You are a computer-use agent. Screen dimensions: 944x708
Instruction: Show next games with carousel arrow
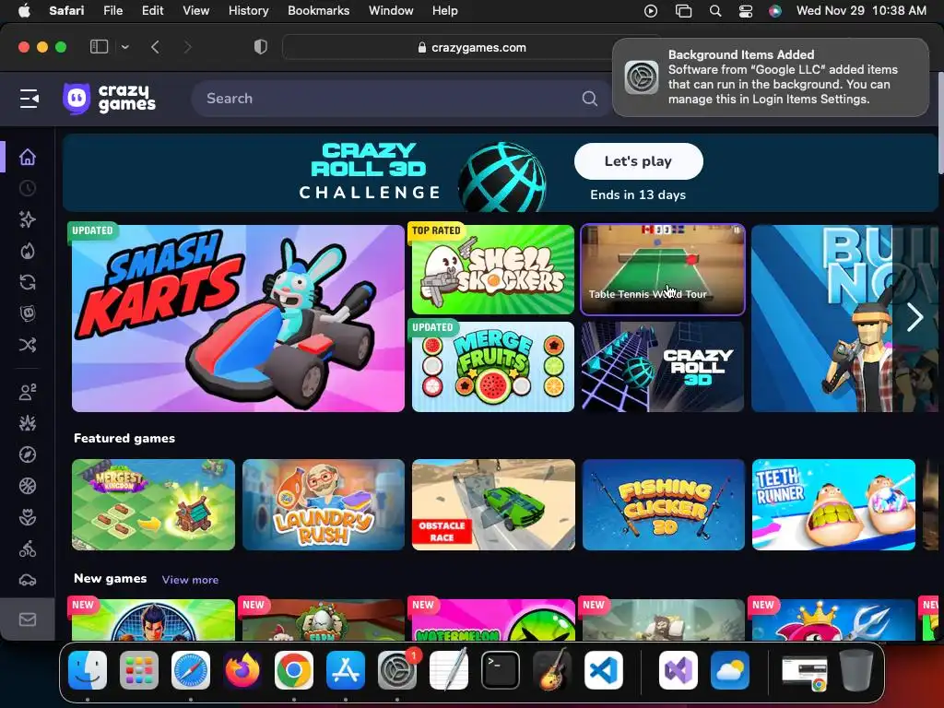point(915,317)
